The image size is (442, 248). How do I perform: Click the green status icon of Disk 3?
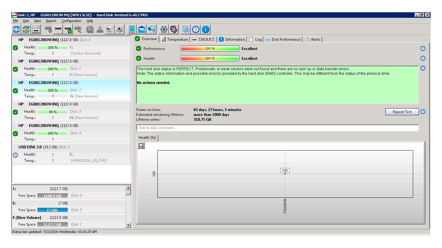tap(15, 112)
